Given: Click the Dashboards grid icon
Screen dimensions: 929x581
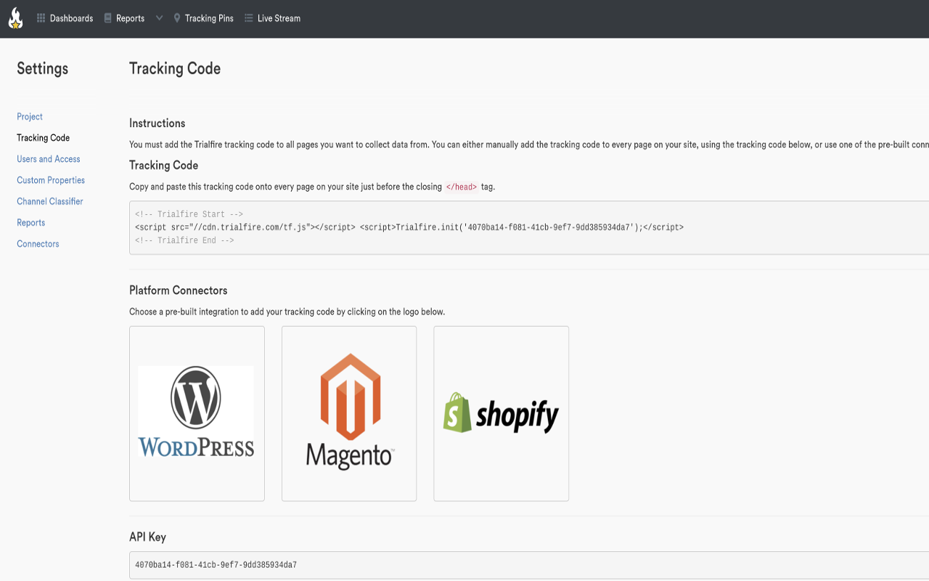Looking at the screenshot, I should [x=41, y=18].
